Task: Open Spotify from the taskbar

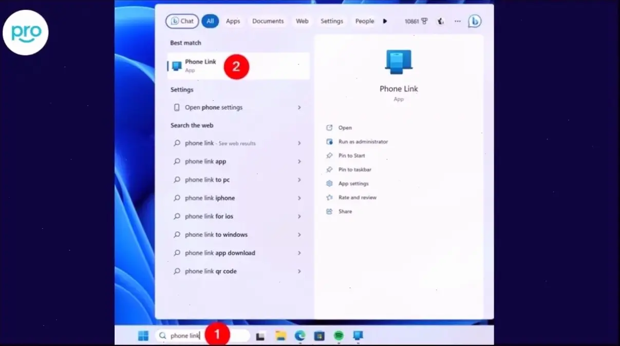Action: [339, 336]
